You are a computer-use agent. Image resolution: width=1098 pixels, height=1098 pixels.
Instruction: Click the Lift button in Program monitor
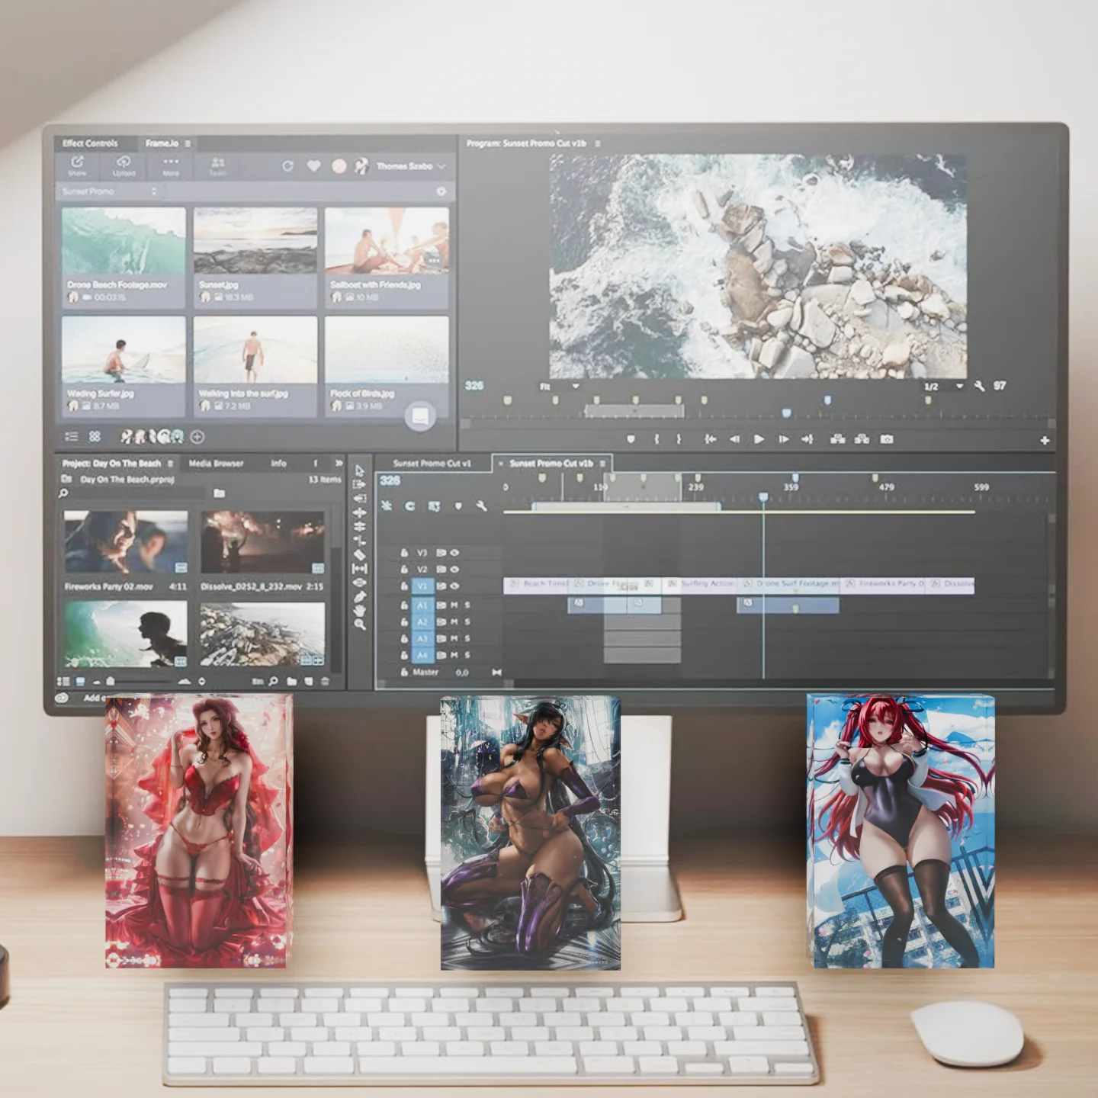coord(837,439)
